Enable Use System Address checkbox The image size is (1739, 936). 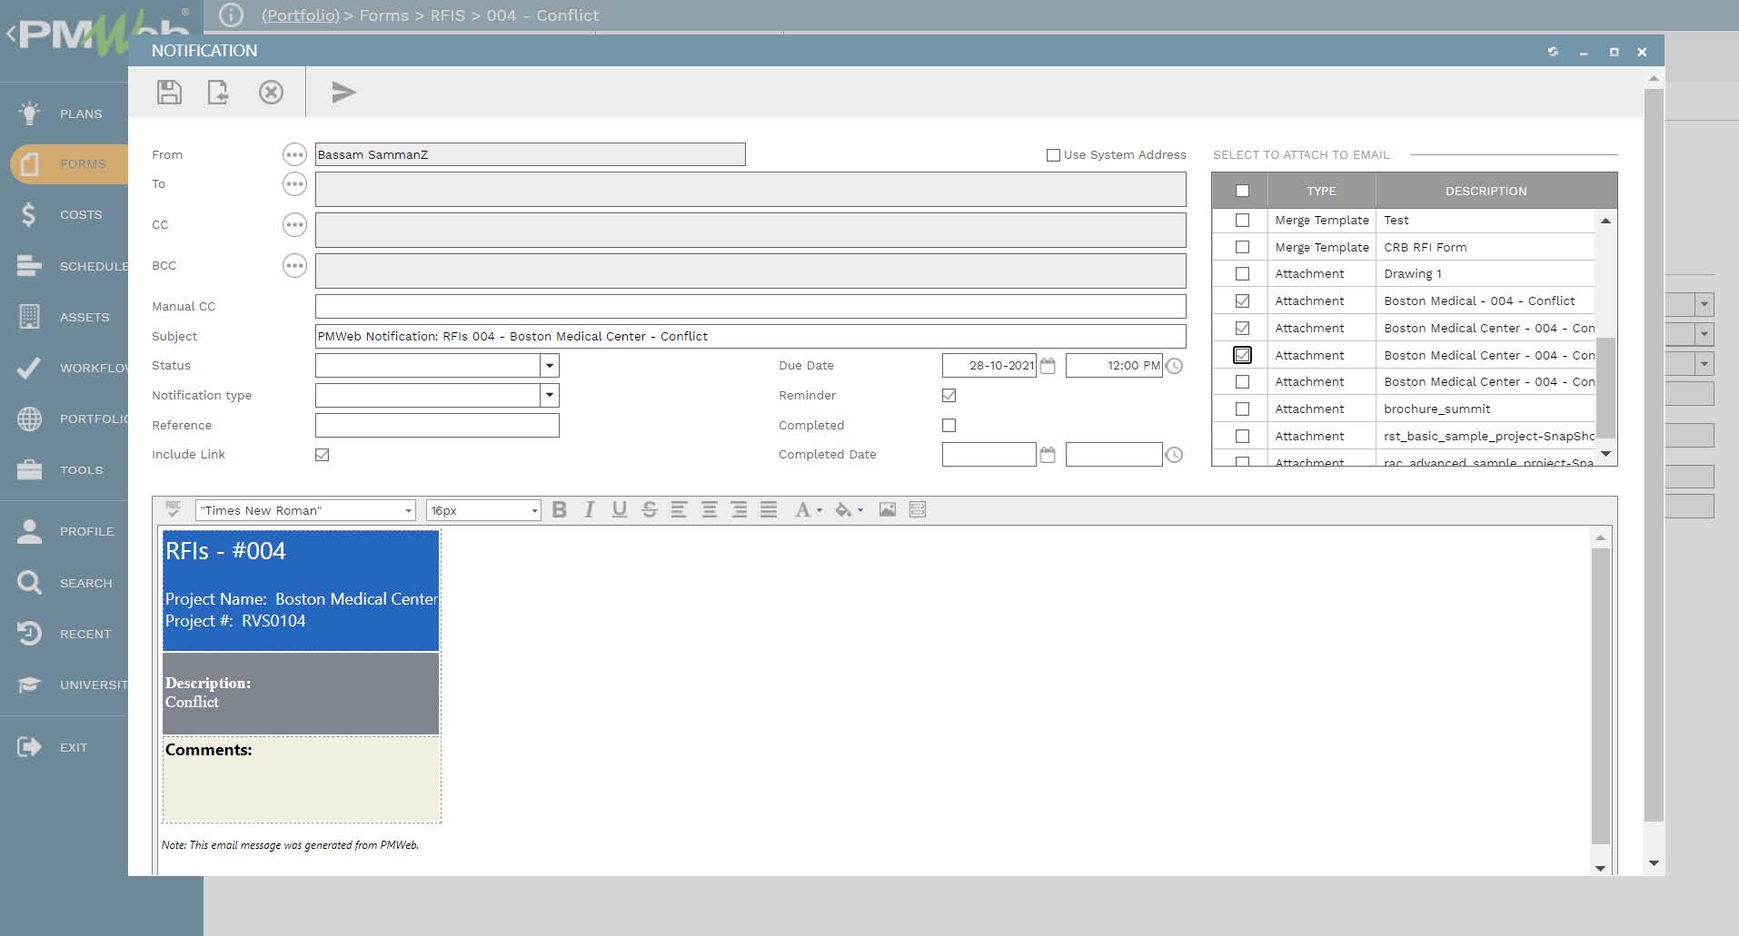pos(1053,155)
